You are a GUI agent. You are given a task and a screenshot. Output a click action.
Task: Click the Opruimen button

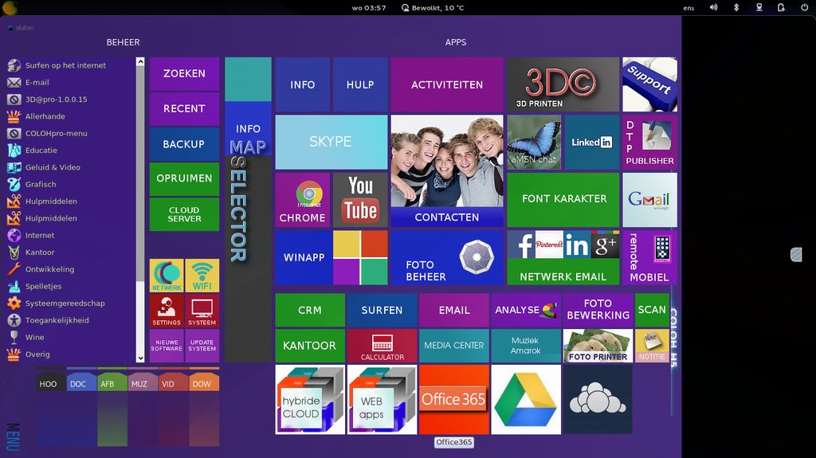pos(184,179)
